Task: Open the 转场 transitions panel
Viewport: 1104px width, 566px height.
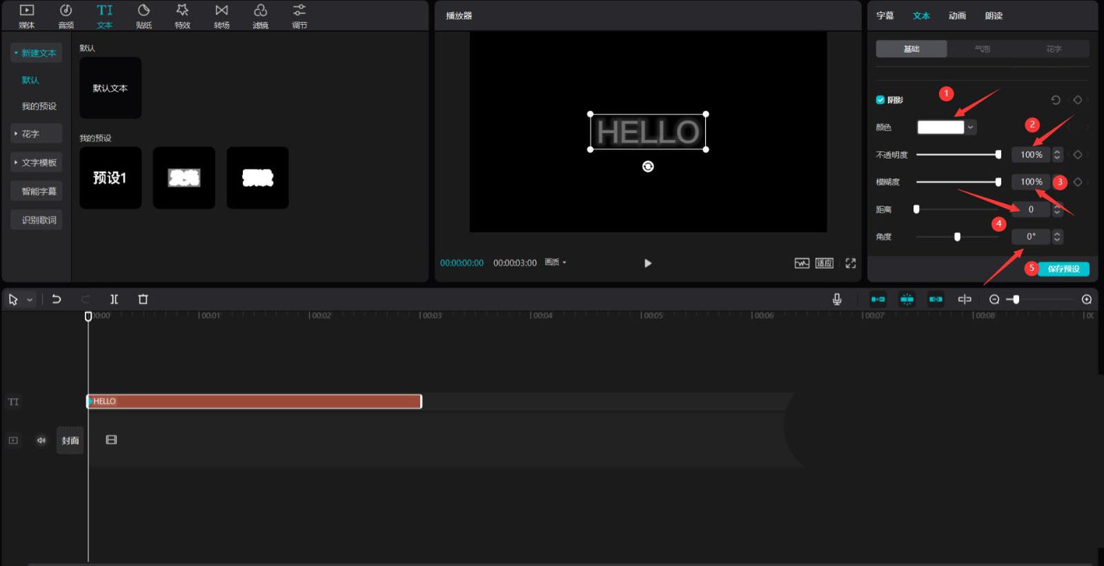Action: coord(221,16)
